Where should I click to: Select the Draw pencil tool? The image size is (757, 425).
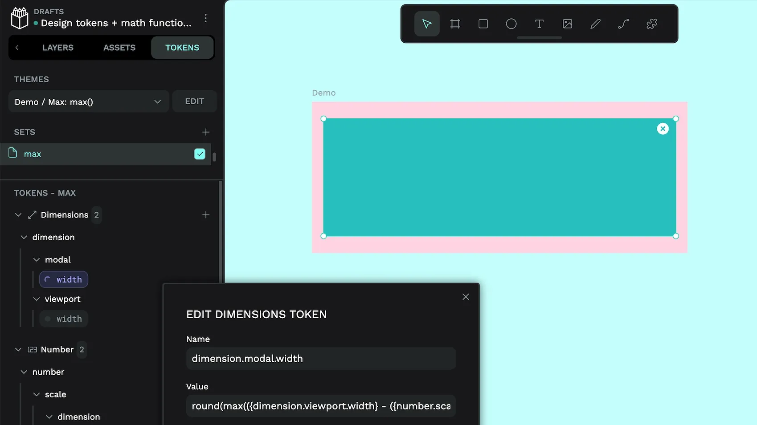[x=595, y=24]
